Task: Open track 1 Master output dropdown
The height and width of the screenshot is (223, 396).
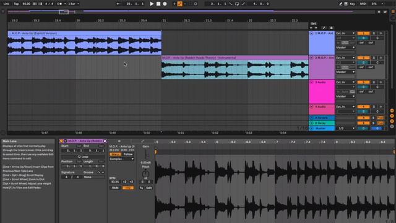Action: pyautogui.click(x=345, y=48)
